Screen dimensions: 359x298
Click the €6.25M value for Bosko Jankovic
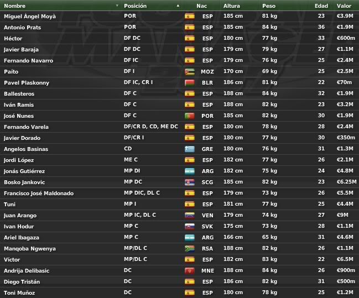tap(347, 182)
